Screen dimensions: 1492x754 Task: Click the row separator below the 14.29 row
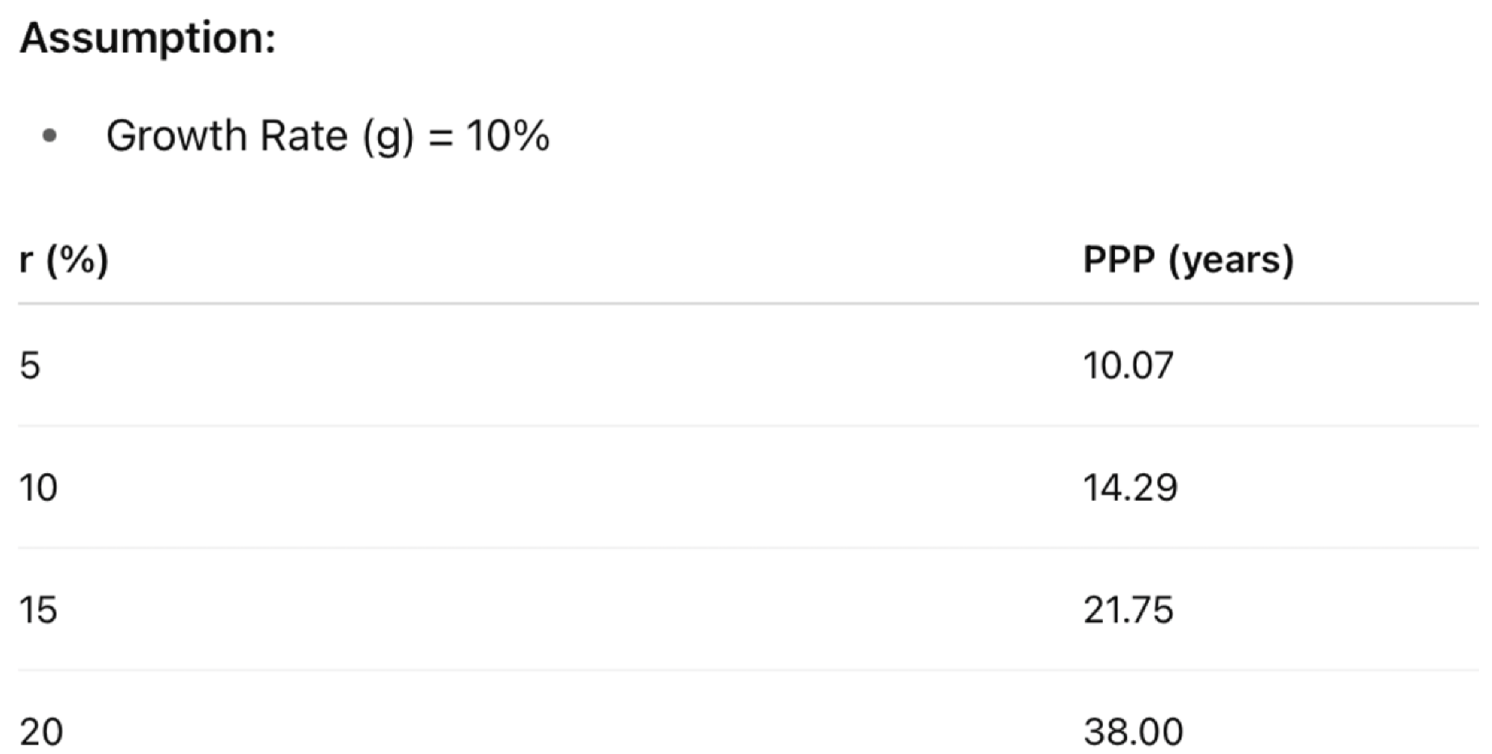[746, 548]
